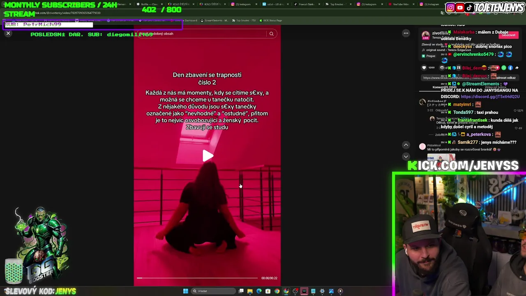Share the video via Facebook icon

coord(510,68)
